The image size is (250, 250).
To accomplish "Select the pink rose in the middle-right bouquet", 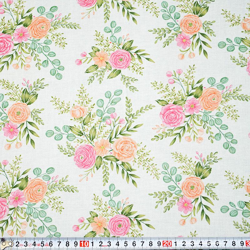I will pyautogui.click(x=172, y=115).
